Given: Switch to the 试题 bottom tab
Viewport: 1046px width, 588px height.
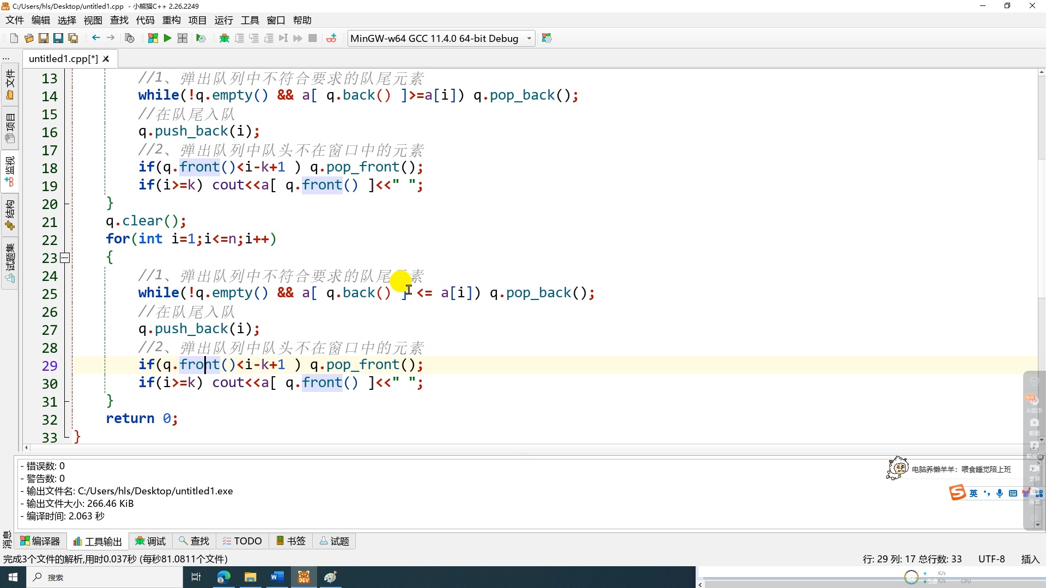Looking at the screenshot, I should 335,541.
